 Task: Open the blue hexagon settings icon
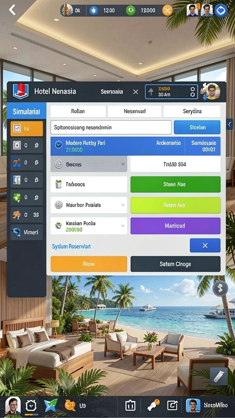[x=221, y=11]
